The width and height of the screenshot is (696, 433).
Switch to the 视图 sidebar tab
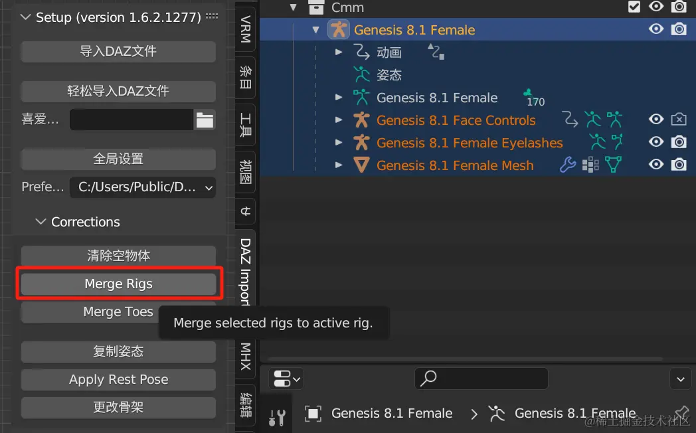click(245, 172)
